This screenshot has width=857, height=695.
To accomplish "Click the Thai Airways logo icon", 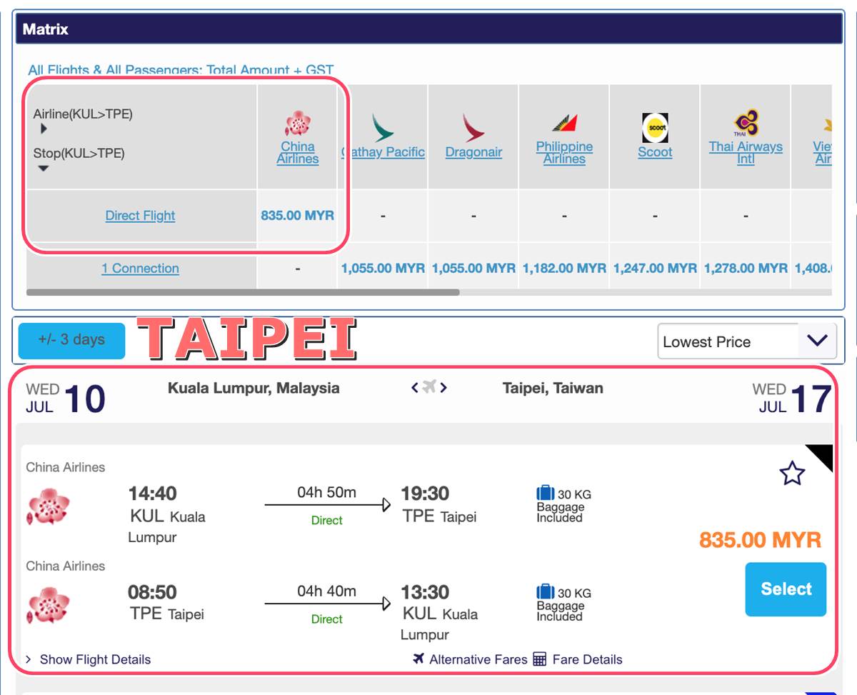I will click(746, 123).
